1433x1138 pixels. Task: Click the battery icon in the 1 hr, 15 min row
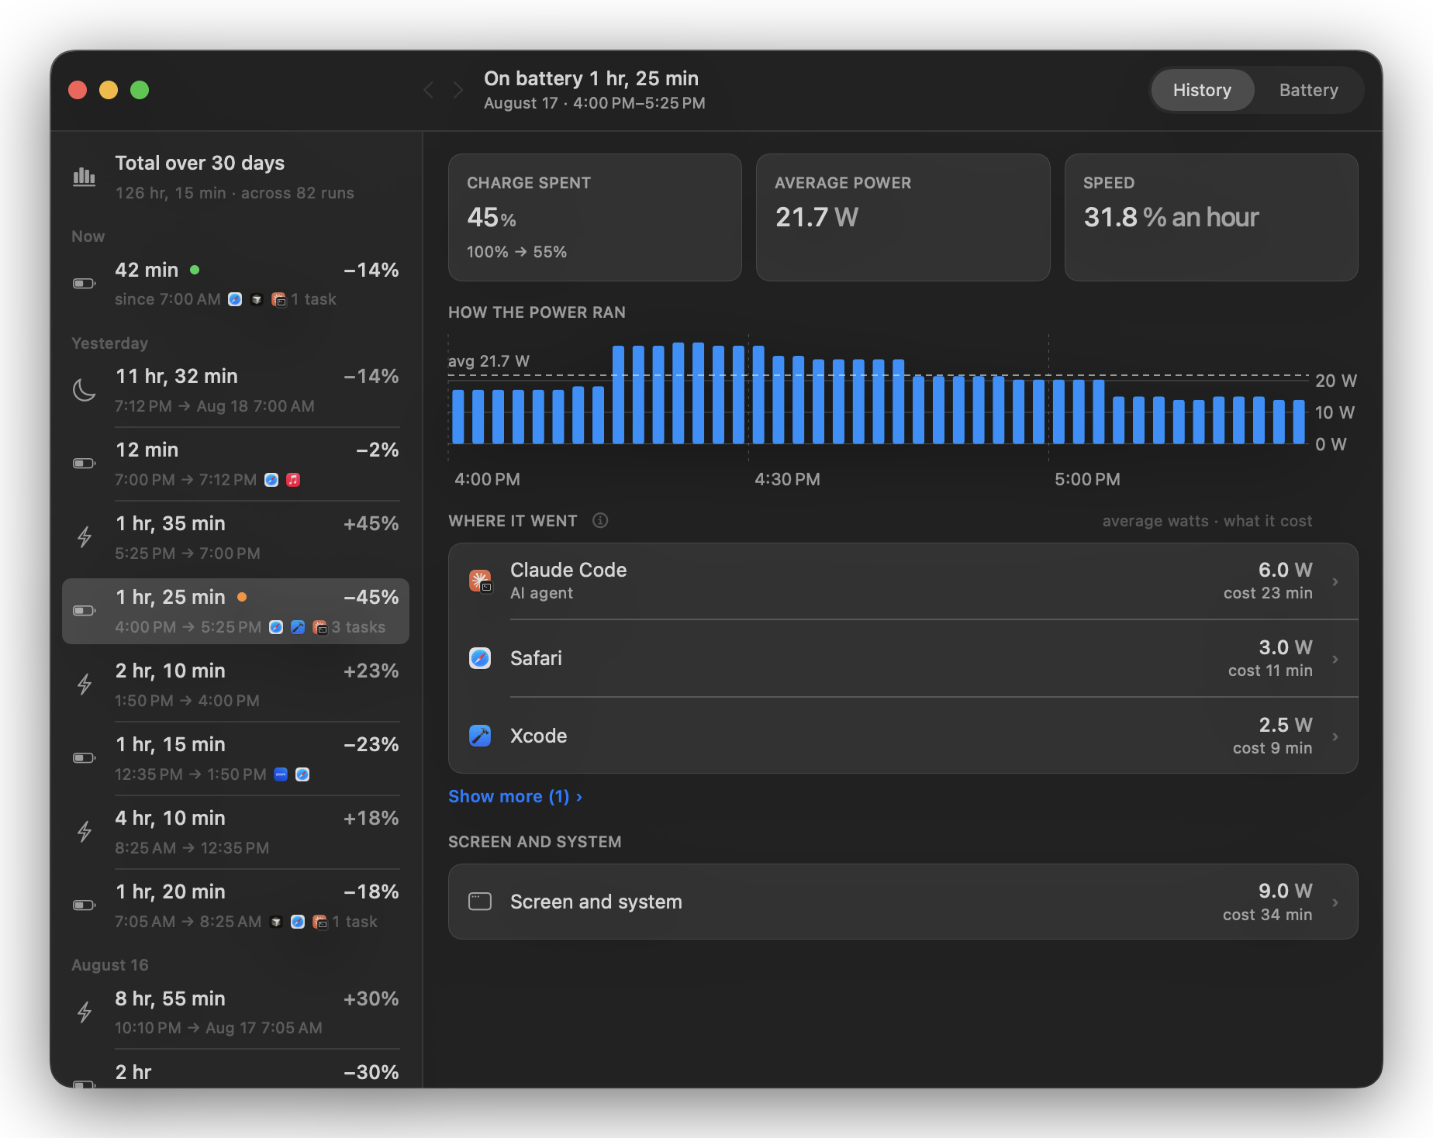84,758
